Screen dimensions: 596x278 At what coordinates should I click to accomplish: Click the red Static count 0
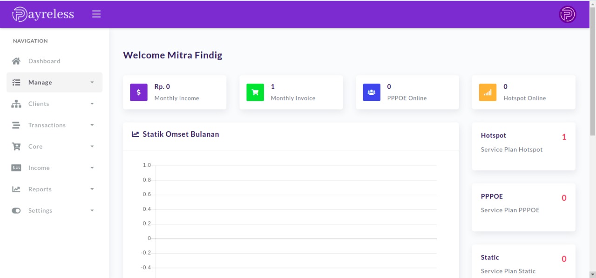click(x=564, y=259)
